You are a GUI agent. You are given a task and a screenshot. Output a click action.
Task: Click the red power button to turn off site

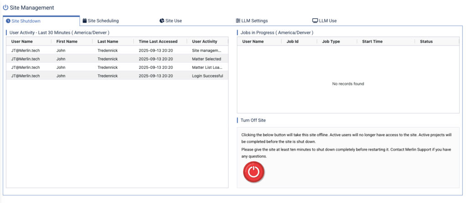(x=254, y=172)
